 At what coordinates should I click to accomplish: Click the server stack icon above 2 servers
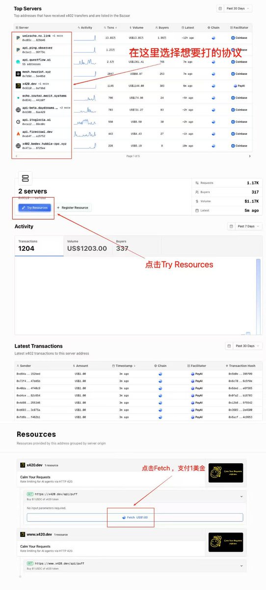click(25, 178)
